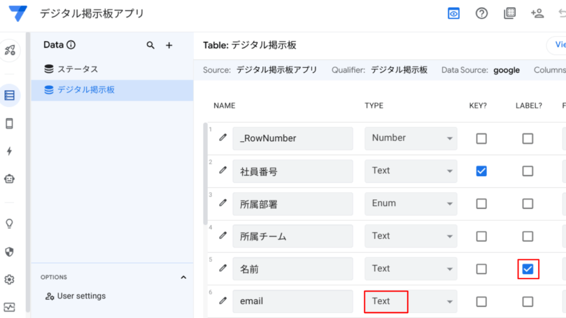This screenshot has height=318, width=566.
Task: Open the TYPE dropdown for email
Action: [x=411, y=301]
